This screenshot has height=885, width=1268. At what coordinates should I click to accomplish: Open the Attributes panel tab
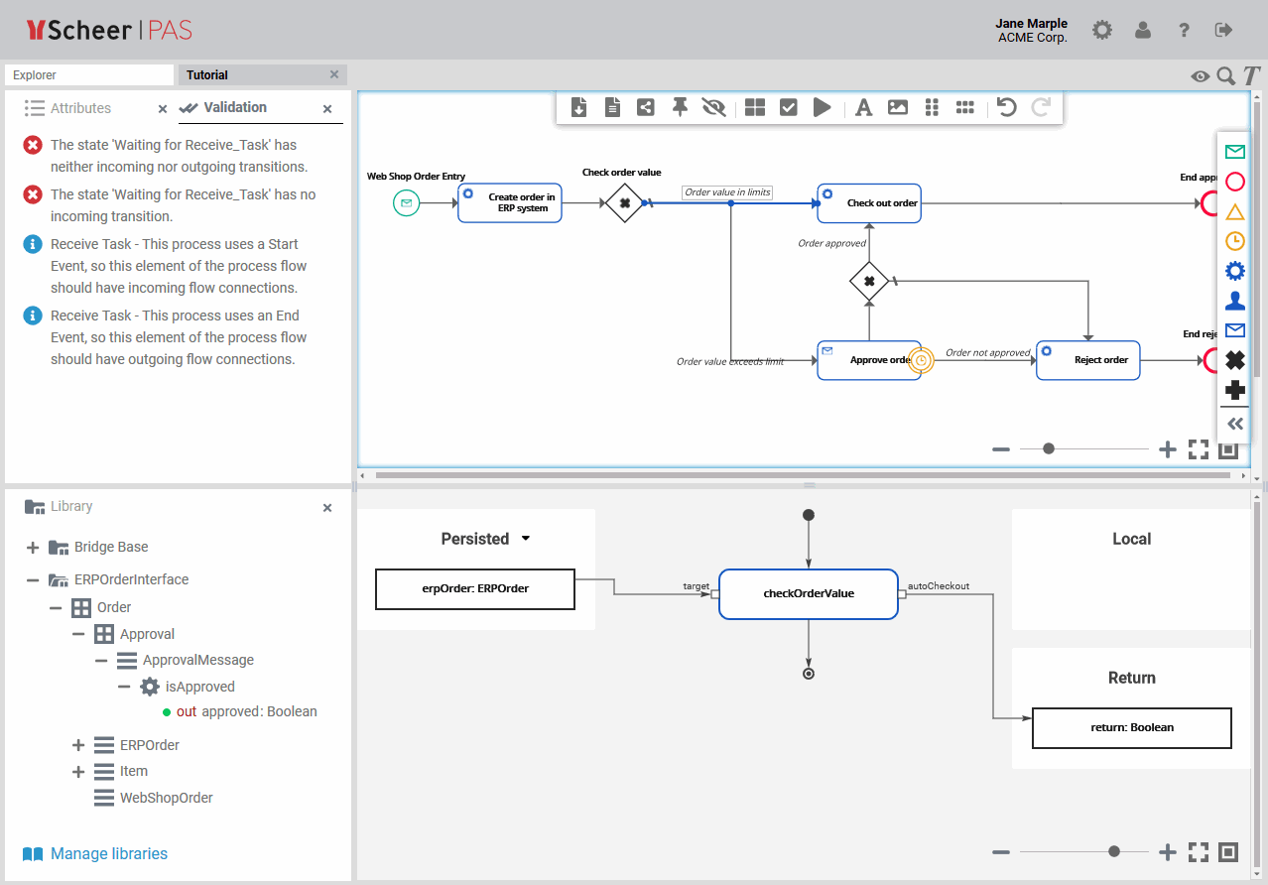[80, 108]
